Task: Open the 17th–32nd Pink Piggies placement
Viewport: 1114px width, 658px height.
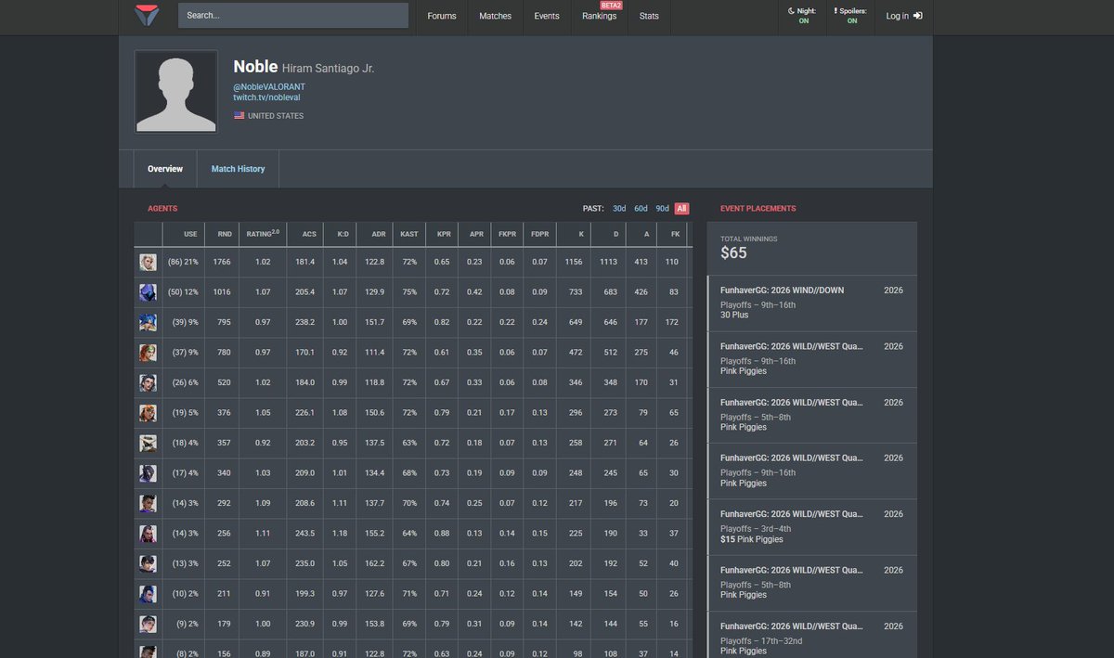Action: (x=811, y=635)
